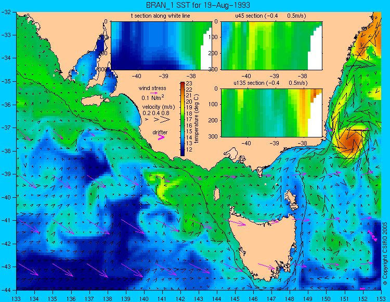Click the magenta drifter track near 152.5 east
The height and width of the screenshot is (302, 390).
(373, 236)
